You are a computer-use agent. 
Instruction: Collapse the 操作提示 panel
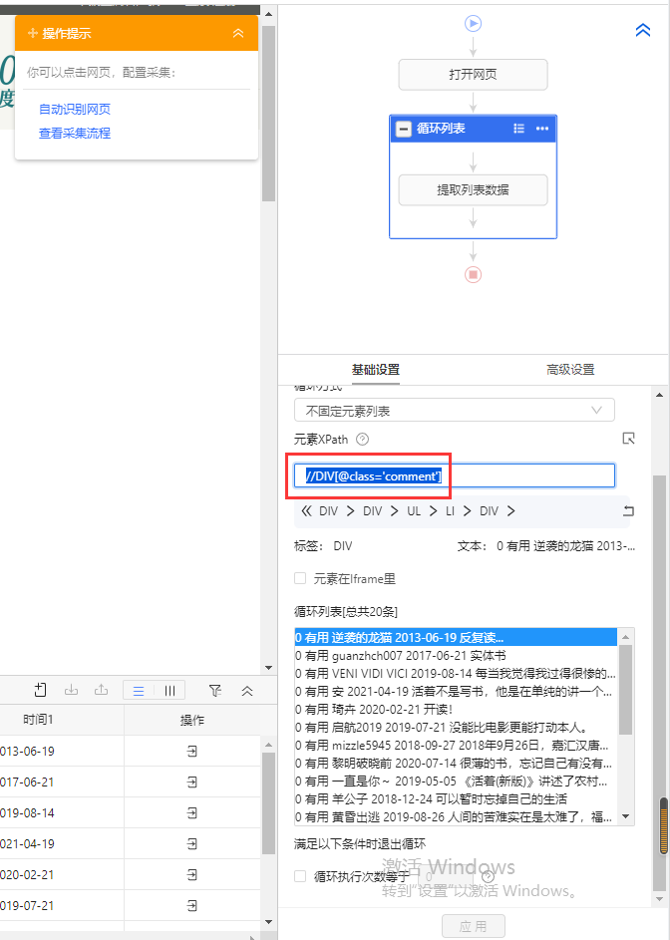click(238, 33)
